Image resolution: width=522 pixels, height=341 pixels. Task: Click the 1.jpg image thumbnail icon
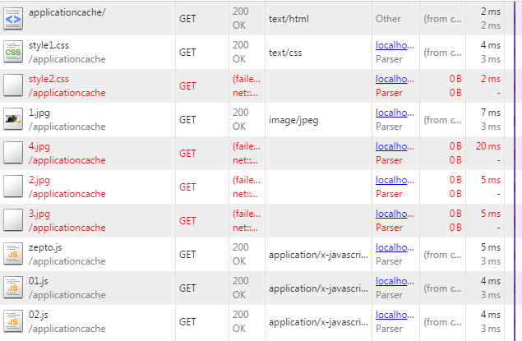13,119
